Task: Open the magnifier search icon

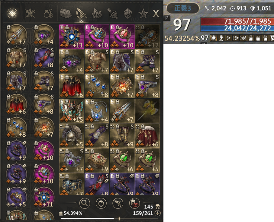Action: pyautogui.click(x=85, y=203)
